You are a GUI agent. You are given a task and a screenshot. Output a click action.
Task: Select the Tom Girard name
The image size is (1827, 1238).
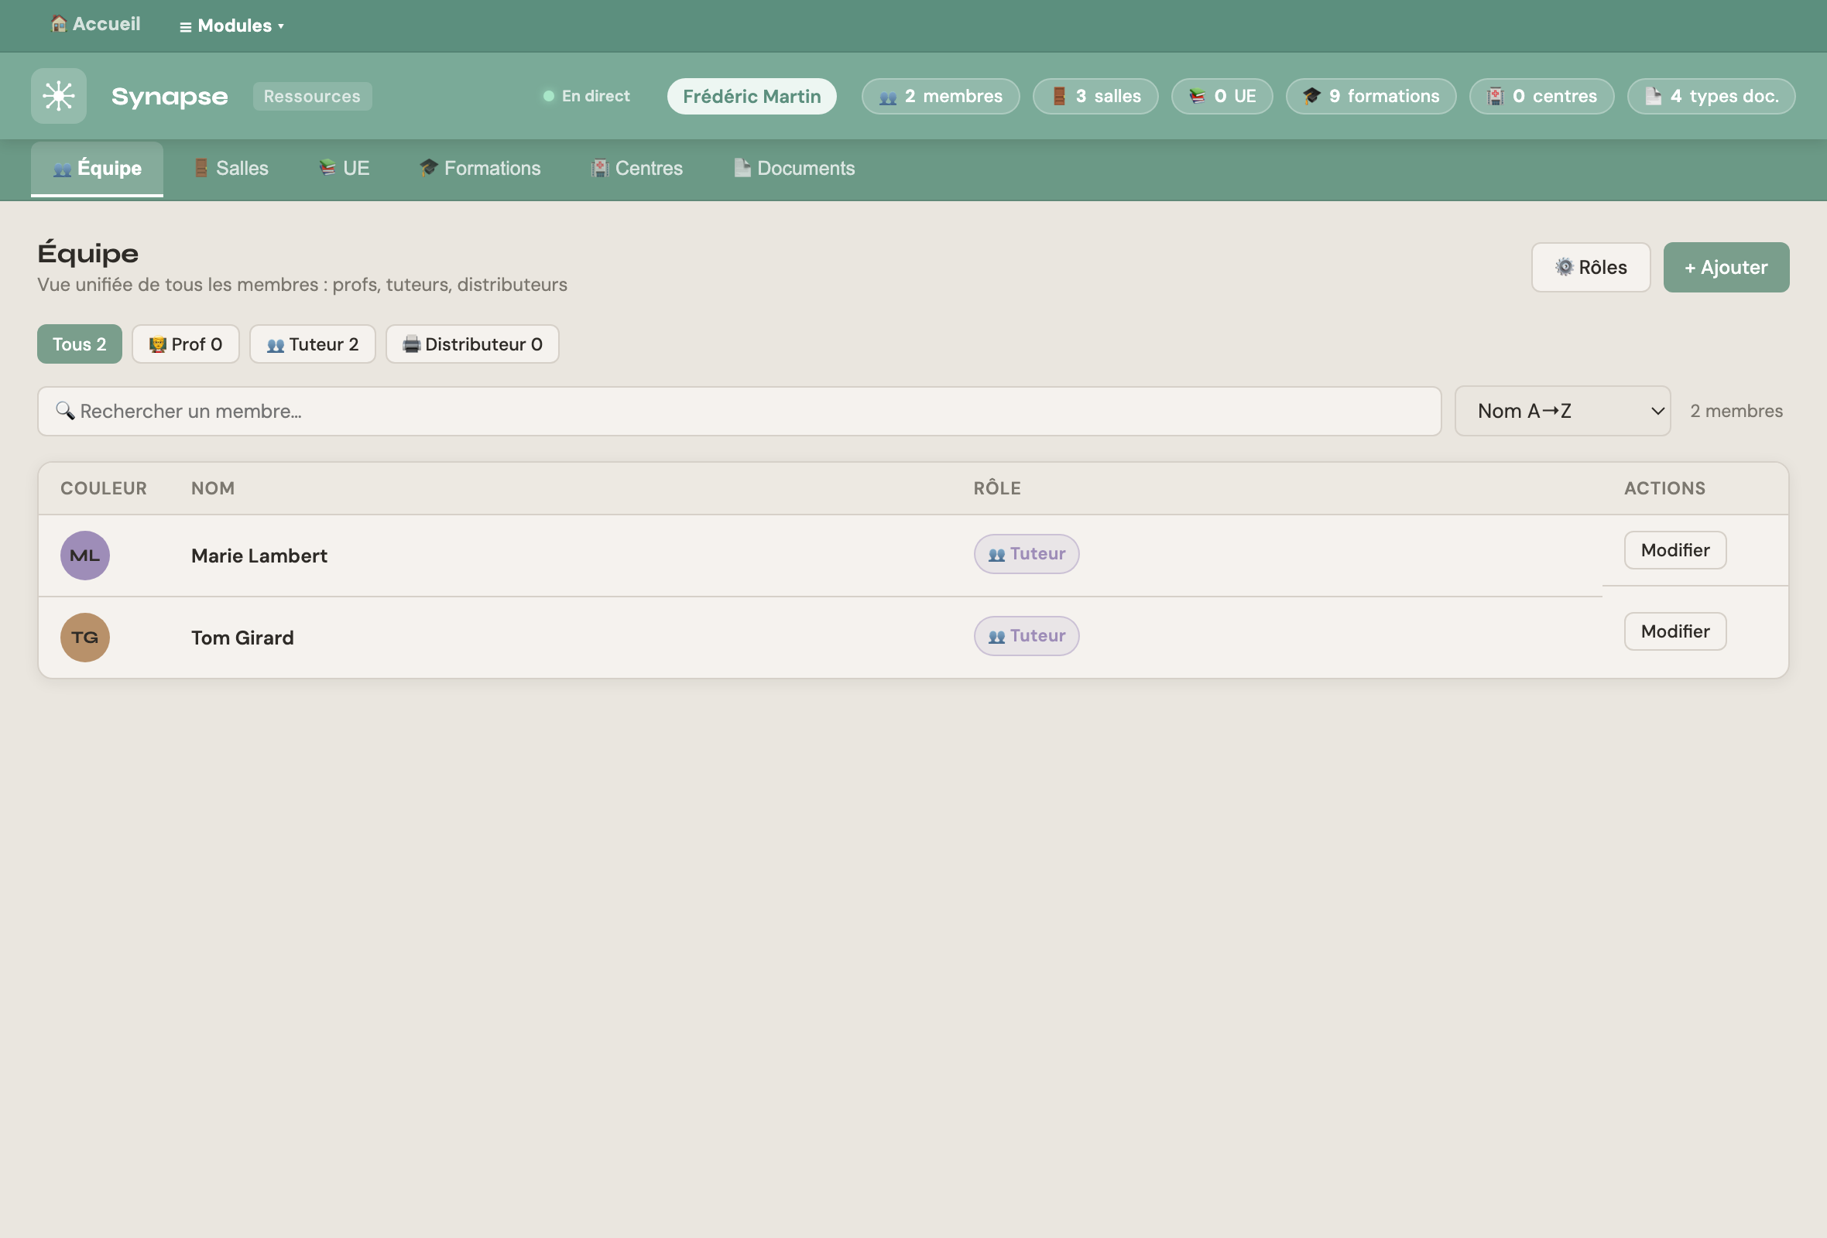pyautogui.click(x=242, y=637)
